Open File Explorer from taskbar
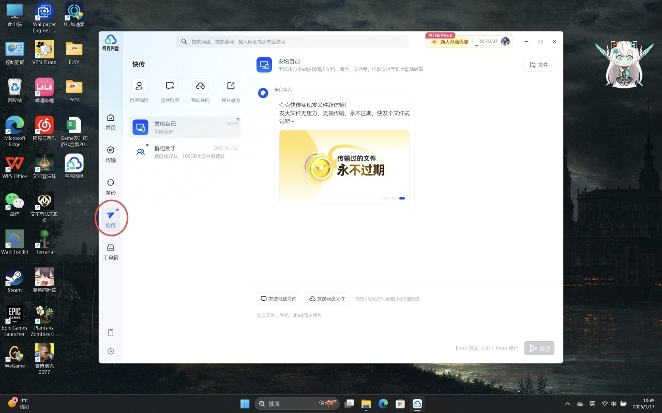Viewport: 662px width, 413px height. pyautogui.click(x=366, y=404)
